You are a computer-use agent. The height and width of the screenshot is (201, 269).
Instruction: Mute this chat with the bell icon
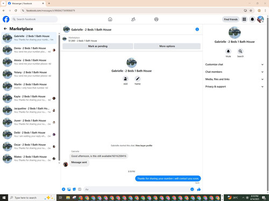(x=228, y=51)
